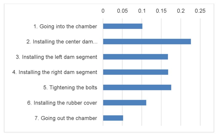Select the 0.15 axis tick label
This screenshot has height=136, width=219.
click(161, 11)
